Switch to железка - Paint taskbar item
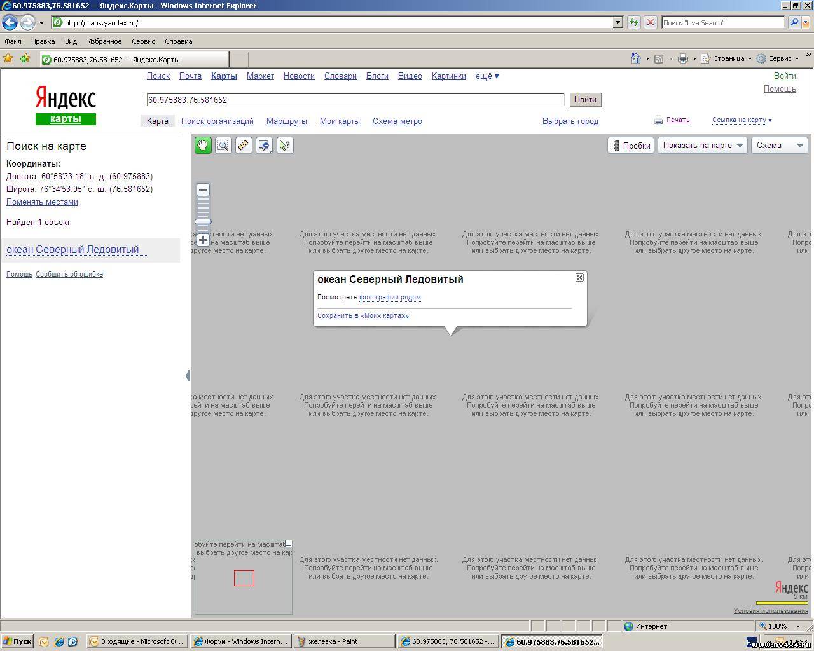The width and height of the screenshot is (814, 651). [x=345, y=641]
